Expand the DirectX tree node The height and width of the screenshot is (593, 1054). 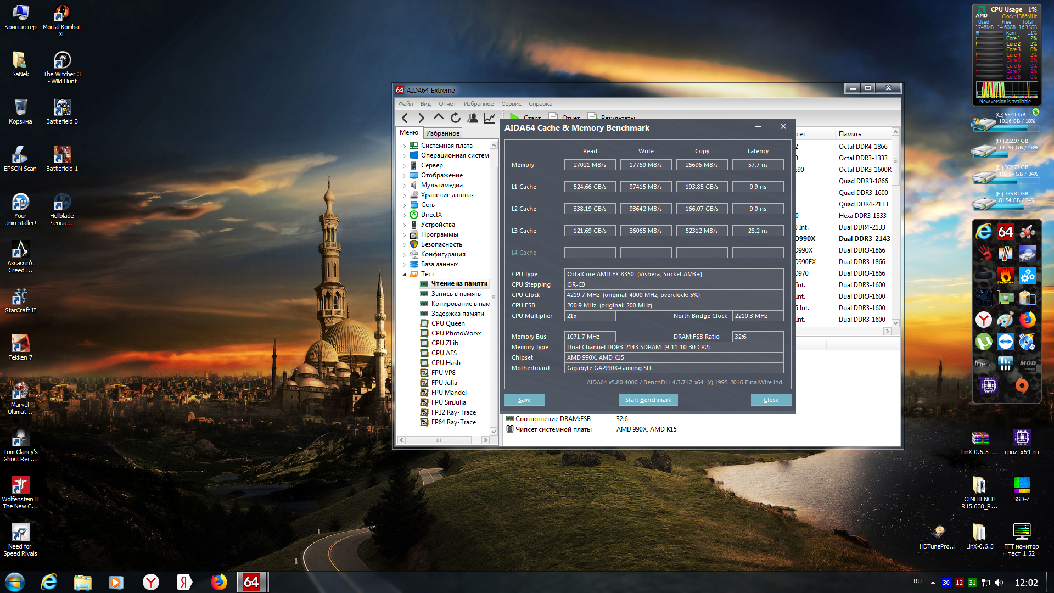pos(405,215)
